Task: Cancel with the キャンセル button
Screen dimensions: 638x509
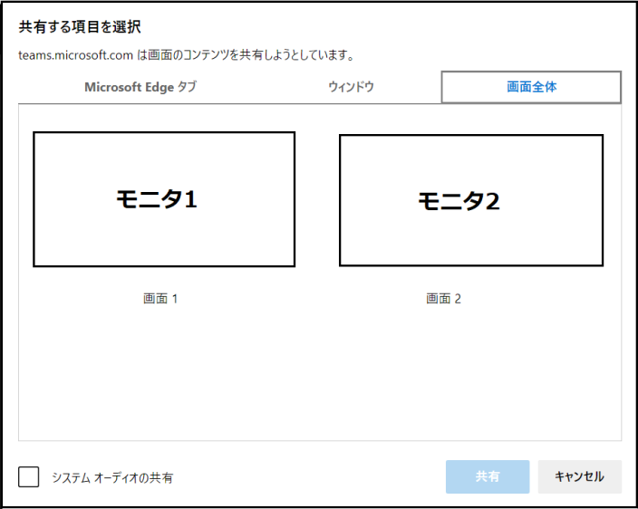Action: tap(580, 477)
